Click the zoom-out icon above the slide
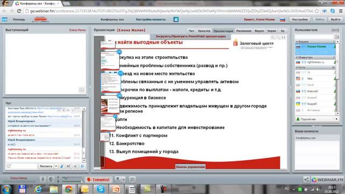The height and width of the screenshot is (194, 345). (278, 38)
